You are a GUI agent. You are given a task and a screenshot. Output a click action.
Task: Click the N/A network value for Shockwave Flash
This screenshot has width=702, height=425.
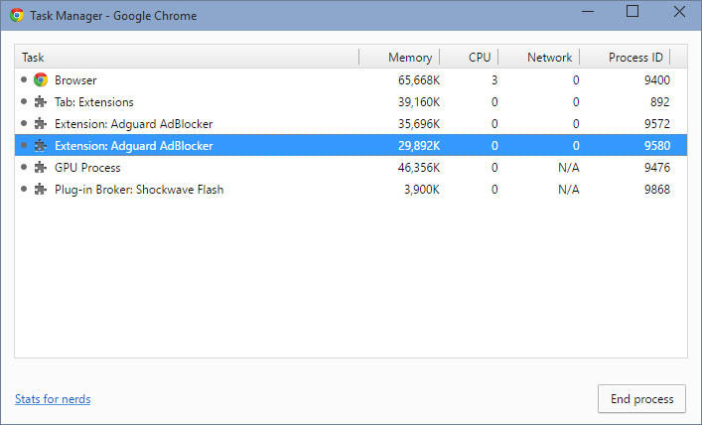point(569,190)
